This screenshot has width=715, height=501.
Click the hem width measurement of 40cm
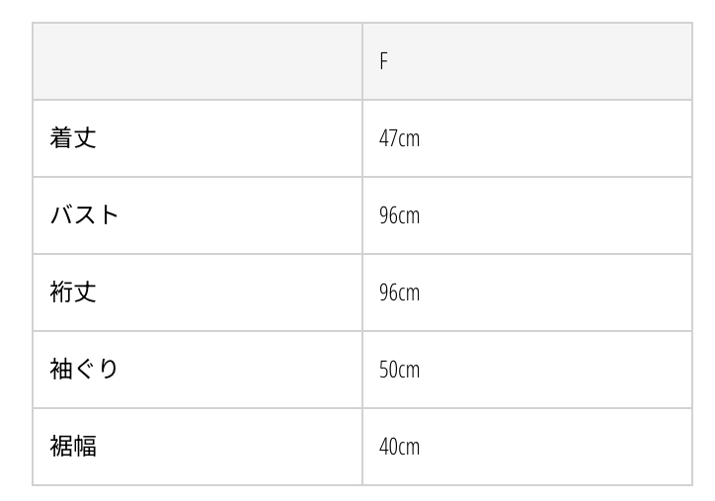[x=399, y=447]
